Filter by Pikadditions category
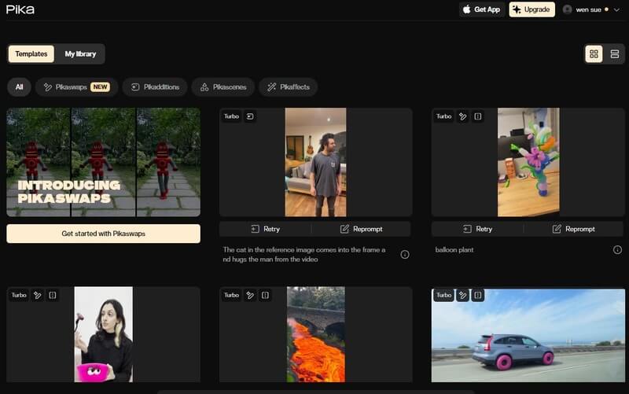Viewport: 629px width, 394px height. coord(155,87)
